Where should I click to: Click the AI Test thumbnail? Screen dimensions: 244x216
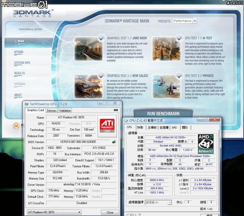tap(167, 49)
